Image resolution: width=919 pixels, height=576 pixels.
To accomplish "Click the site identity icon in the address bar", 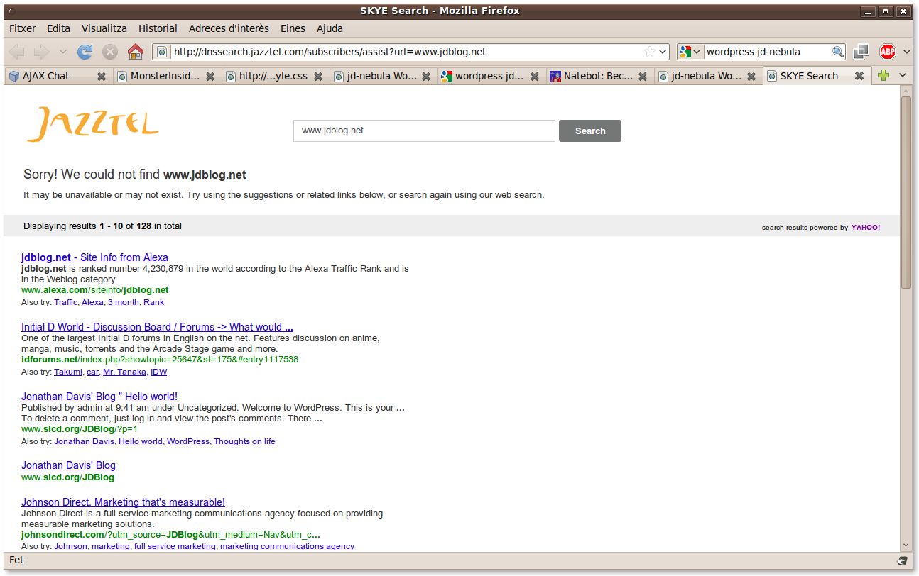I will (x=163, y=52).
